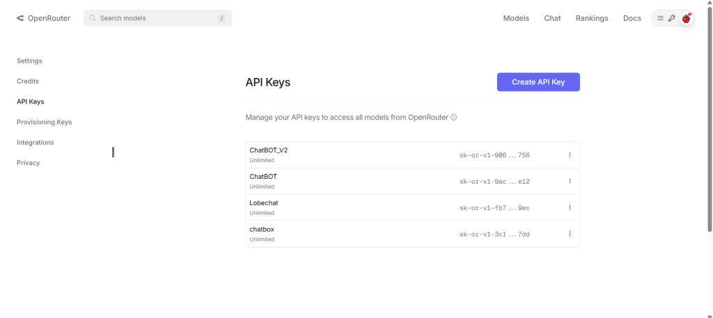Click the OpenRouter logo icon
713x318 pixels.
pos(20,18)
